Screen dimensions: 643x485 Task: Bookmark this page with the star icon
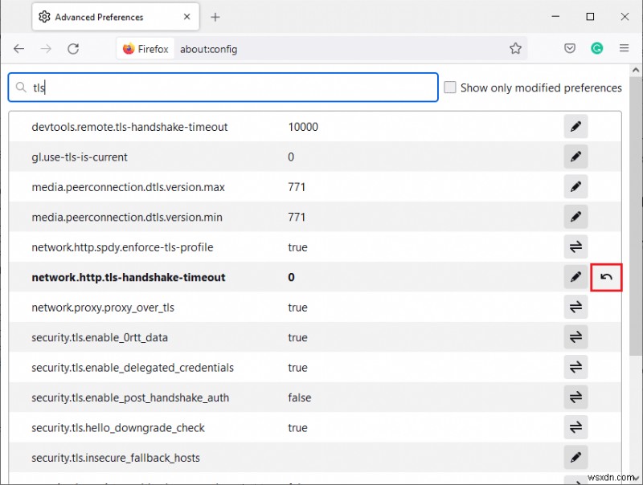coord(515,48)
